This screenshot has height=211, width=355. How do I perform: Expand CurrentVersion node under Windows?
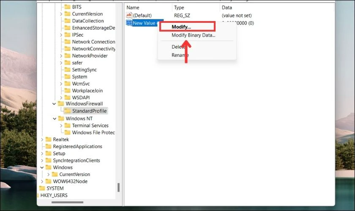pyautogui.click(x=48, y=174)
